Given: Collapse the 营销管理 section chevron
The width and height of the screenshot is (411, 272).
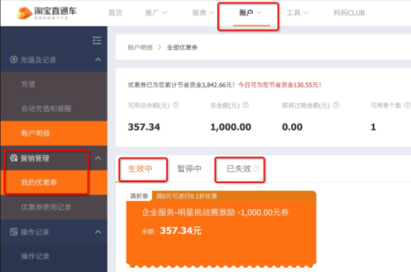Looking at the screenshot, I should click(98, 158).
